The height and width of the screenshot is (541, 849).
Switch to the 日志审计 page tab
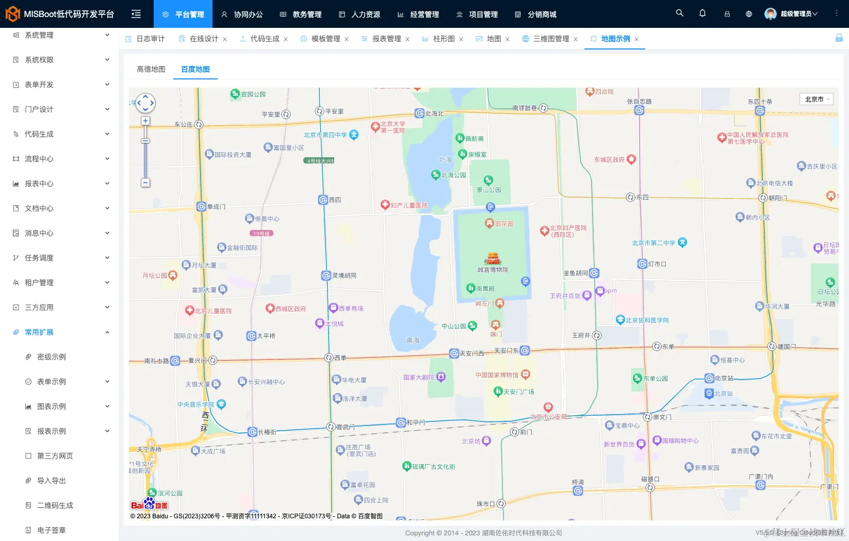click(145, 39)
